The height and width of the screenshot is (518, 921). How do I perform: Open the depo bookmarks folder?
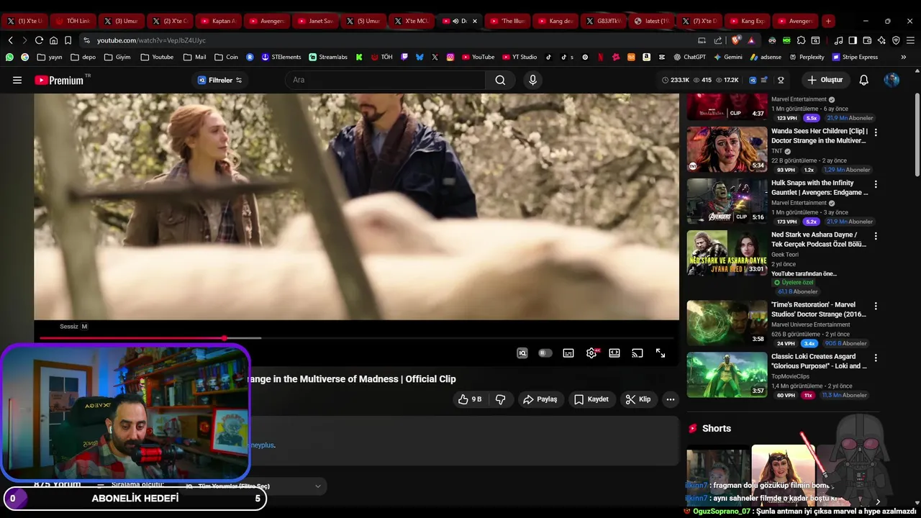pyautogui.click(x=83, y=57)
